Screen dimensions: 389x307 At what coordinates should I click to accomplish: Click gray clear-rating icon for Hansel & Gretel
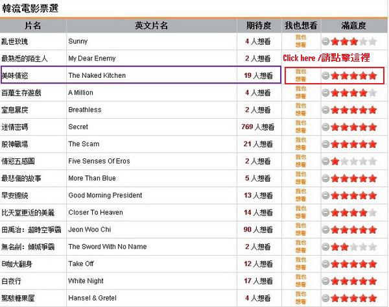[325, 298]
